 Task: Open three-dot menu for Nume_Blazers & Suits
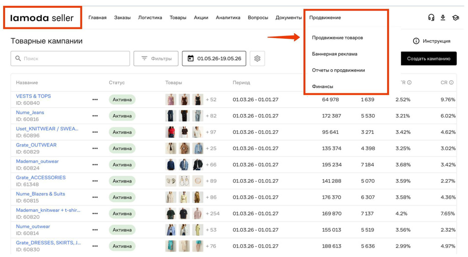pos(95,197)
